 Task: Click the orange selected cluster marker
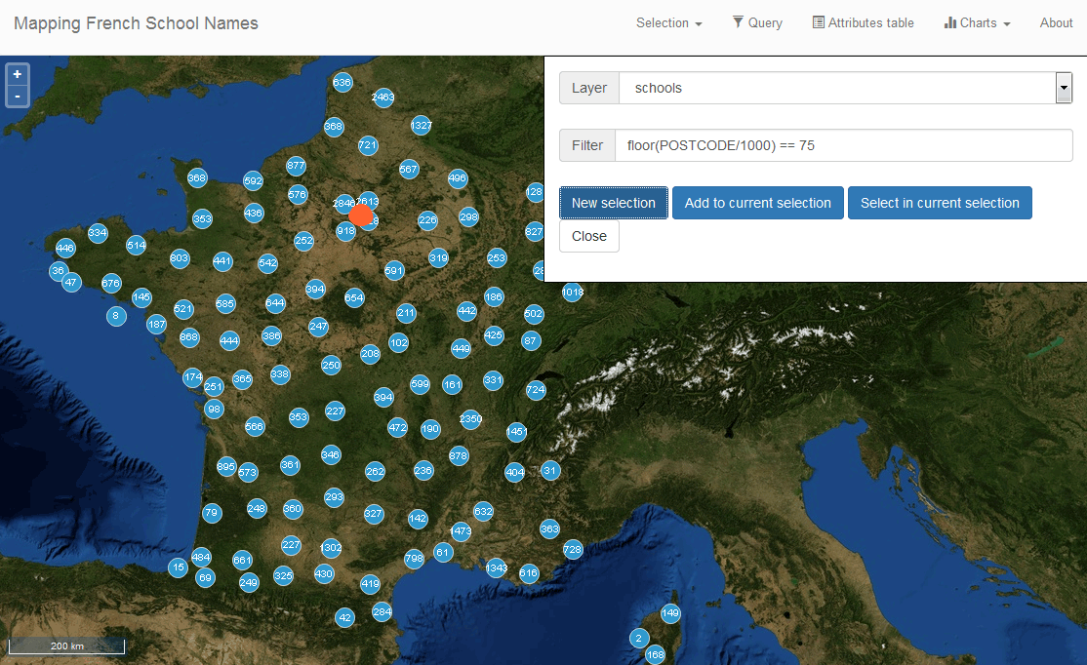361,215
